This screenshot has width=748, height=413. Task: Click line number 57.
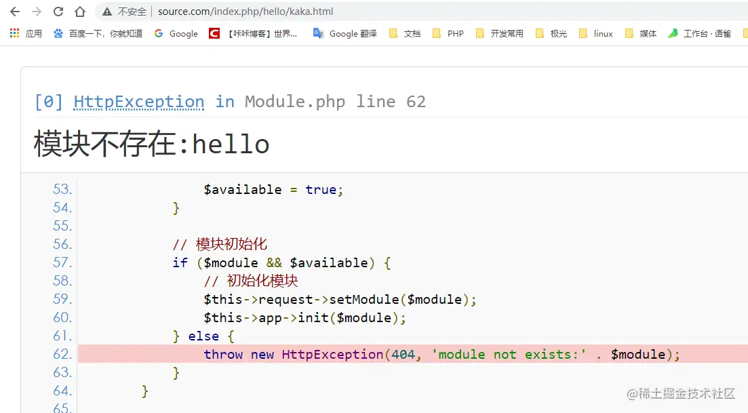(62, 262)
